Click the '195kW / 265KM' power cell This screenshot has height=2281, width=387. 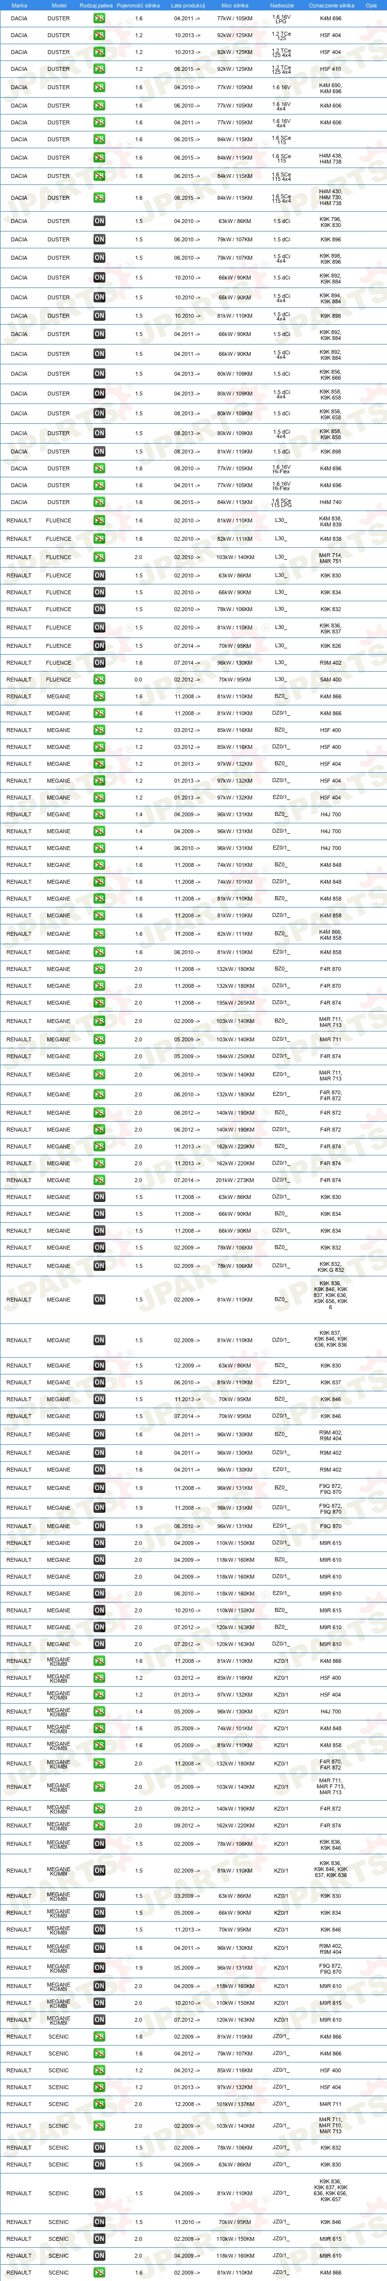[x=235, y=1003]
